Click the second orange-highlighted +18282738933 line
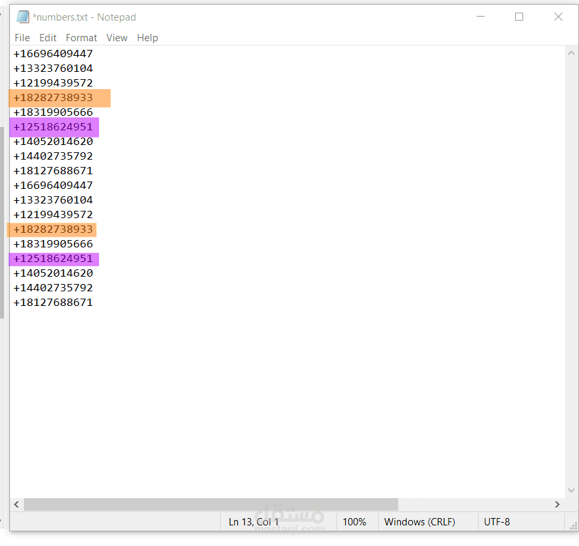 53,229
